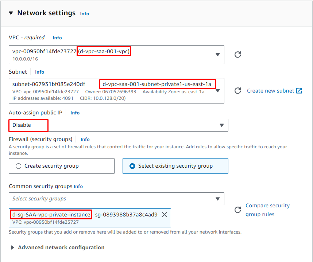The width and height of the screenshot is (313, 262).
Task: Open Auto-assign public IP dropdown
Action: tap(221, 125)
